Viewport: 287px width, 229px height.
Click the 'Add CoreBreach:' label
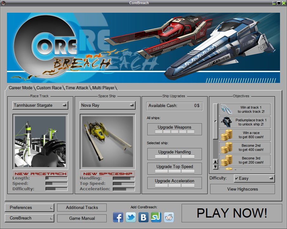(x=144, y=207)
